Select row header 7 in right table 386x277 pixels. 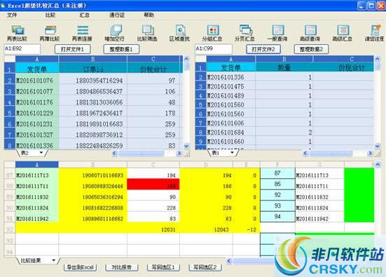[x=200, y=123]
